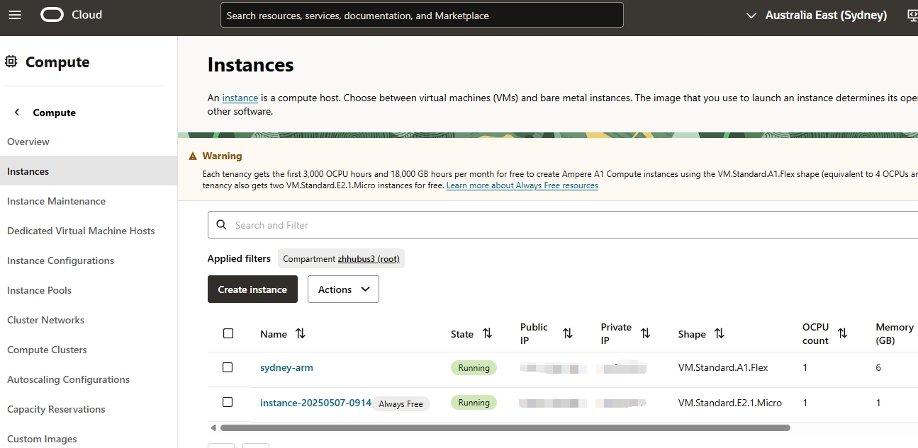Open Cluster Networks page
Screen dimensions: 918x448
pos(45,320)
